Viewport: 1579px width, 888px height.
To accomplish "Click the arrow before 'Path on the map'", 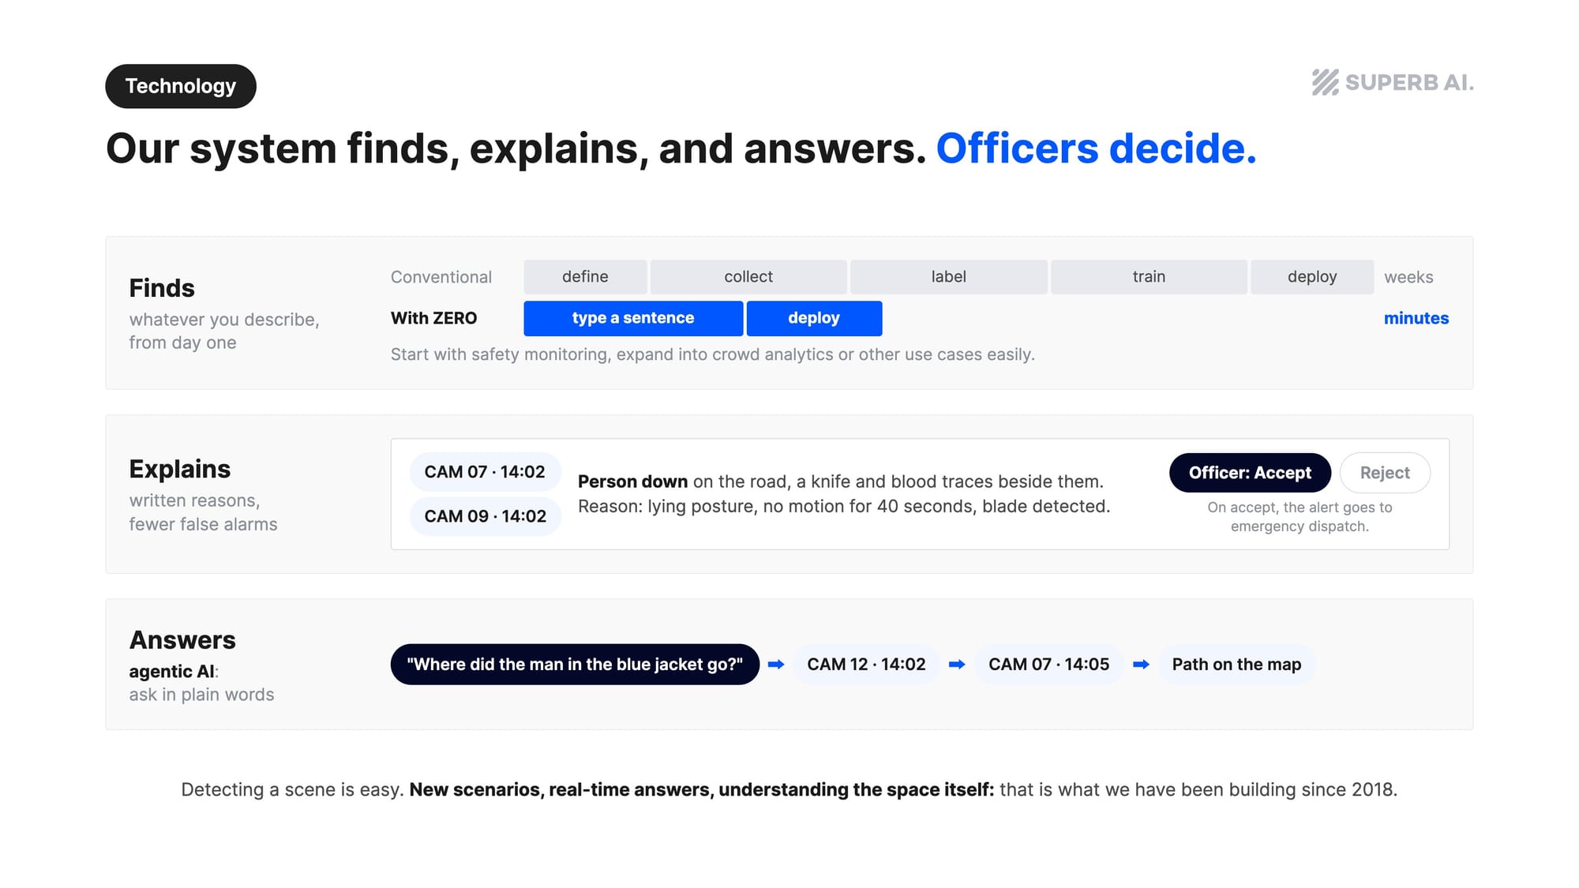I will [x=1141, y=665].
